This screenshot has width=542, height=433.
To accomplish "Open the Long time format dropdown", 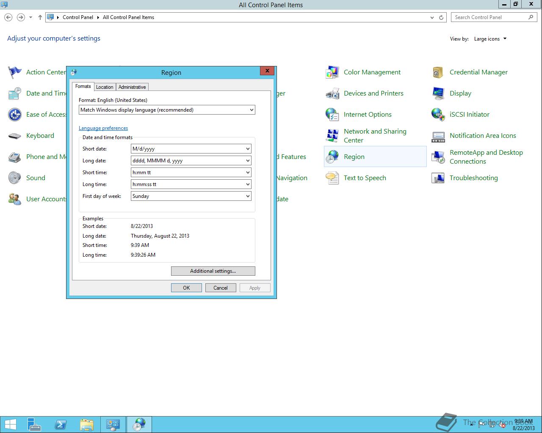I will [248, 184].
